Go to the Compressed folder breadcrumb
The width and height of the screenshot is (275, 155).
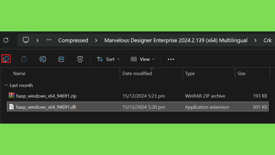click(73, 40)
